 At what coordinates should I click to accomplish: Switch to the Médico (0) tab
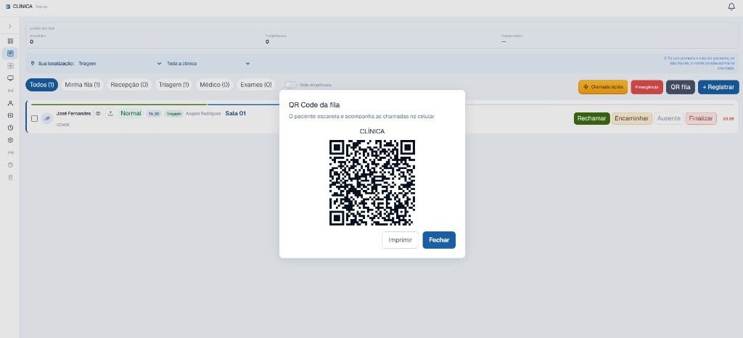[x=215, y=85]
